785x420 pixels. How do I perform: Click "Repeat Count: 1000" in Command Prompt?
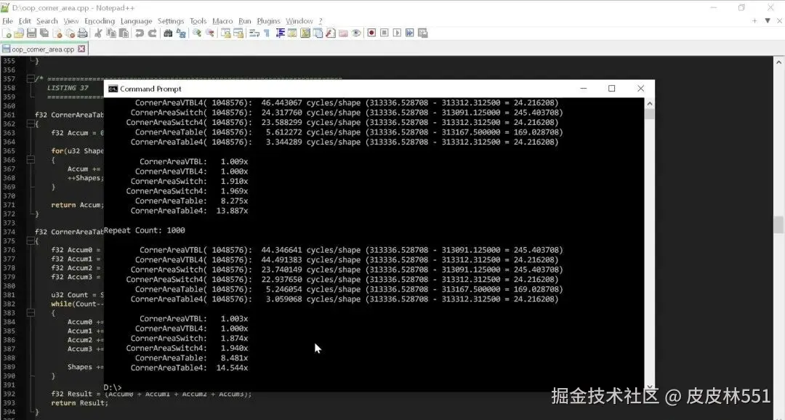point(145,230)
